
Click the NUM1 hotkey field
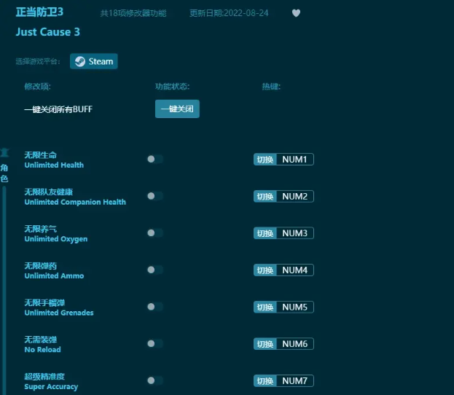(x=294, y=160)
